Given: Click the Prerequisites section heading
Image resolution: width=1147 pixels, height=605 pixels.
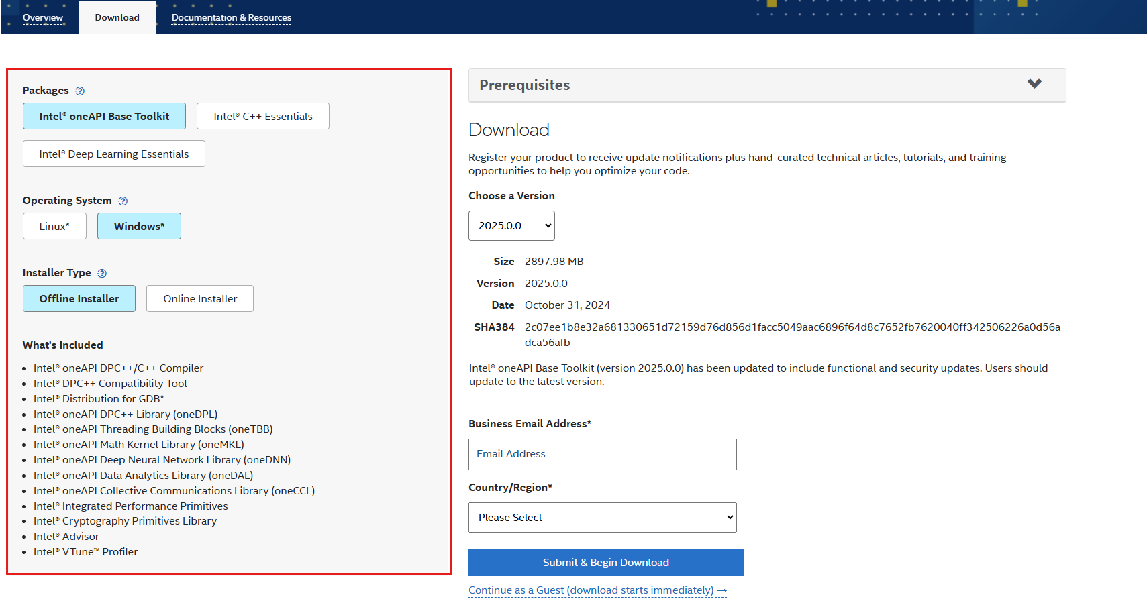Looking at the screenshot, I should (525, 85).
